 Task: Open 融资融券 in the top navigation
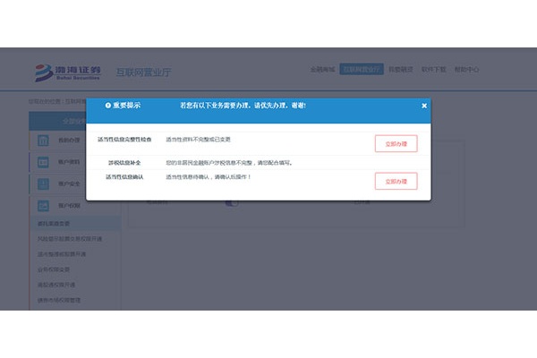click(x=401, y=69)
